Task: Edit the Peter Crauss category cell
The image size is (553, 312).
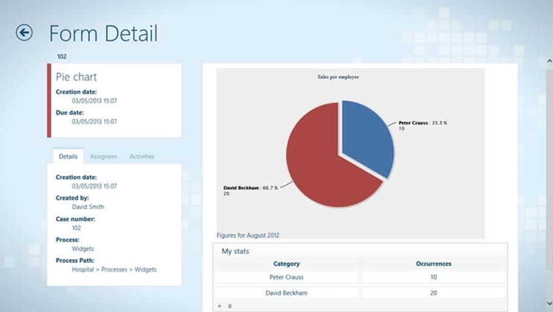Action: pyautogui.click(x=287, y=277)
